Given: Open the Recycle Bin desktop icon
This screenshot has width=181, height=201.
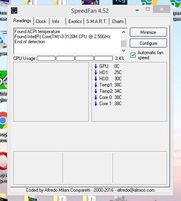Looking at the screenshot, I should 3,40.
